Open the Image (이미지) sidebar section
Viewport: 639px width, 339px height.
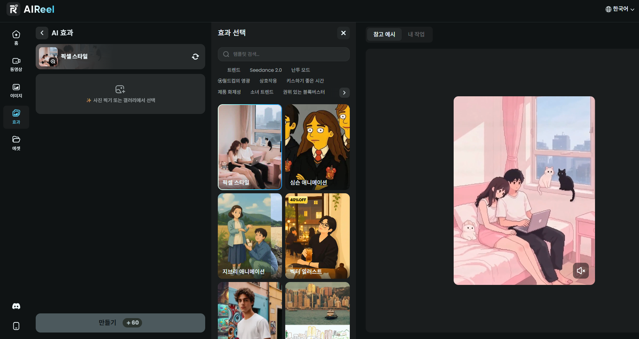point(16,91)
